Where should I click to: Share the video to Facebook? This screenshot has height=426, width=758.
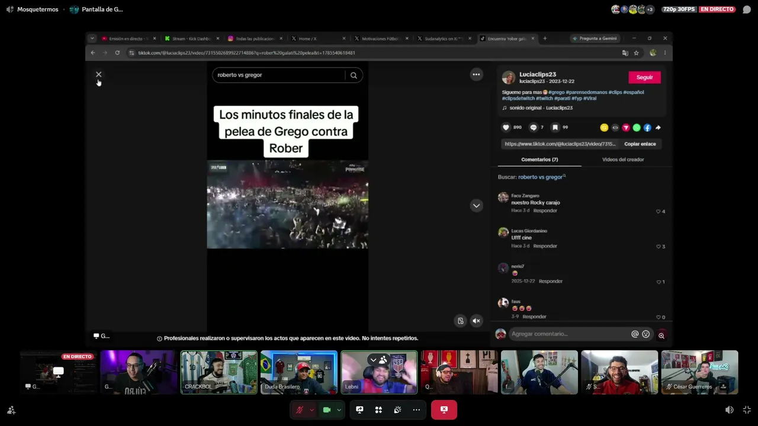(647, 128)
